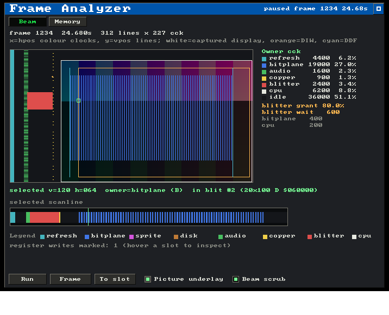
Task: Click the red blitter block in beam map
Action: coord(40,101)
